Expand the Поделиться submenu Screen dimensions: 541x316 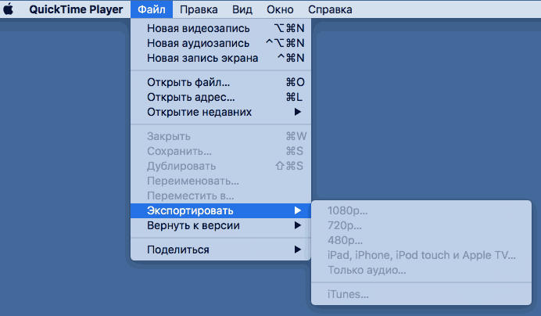coord(220,250)
